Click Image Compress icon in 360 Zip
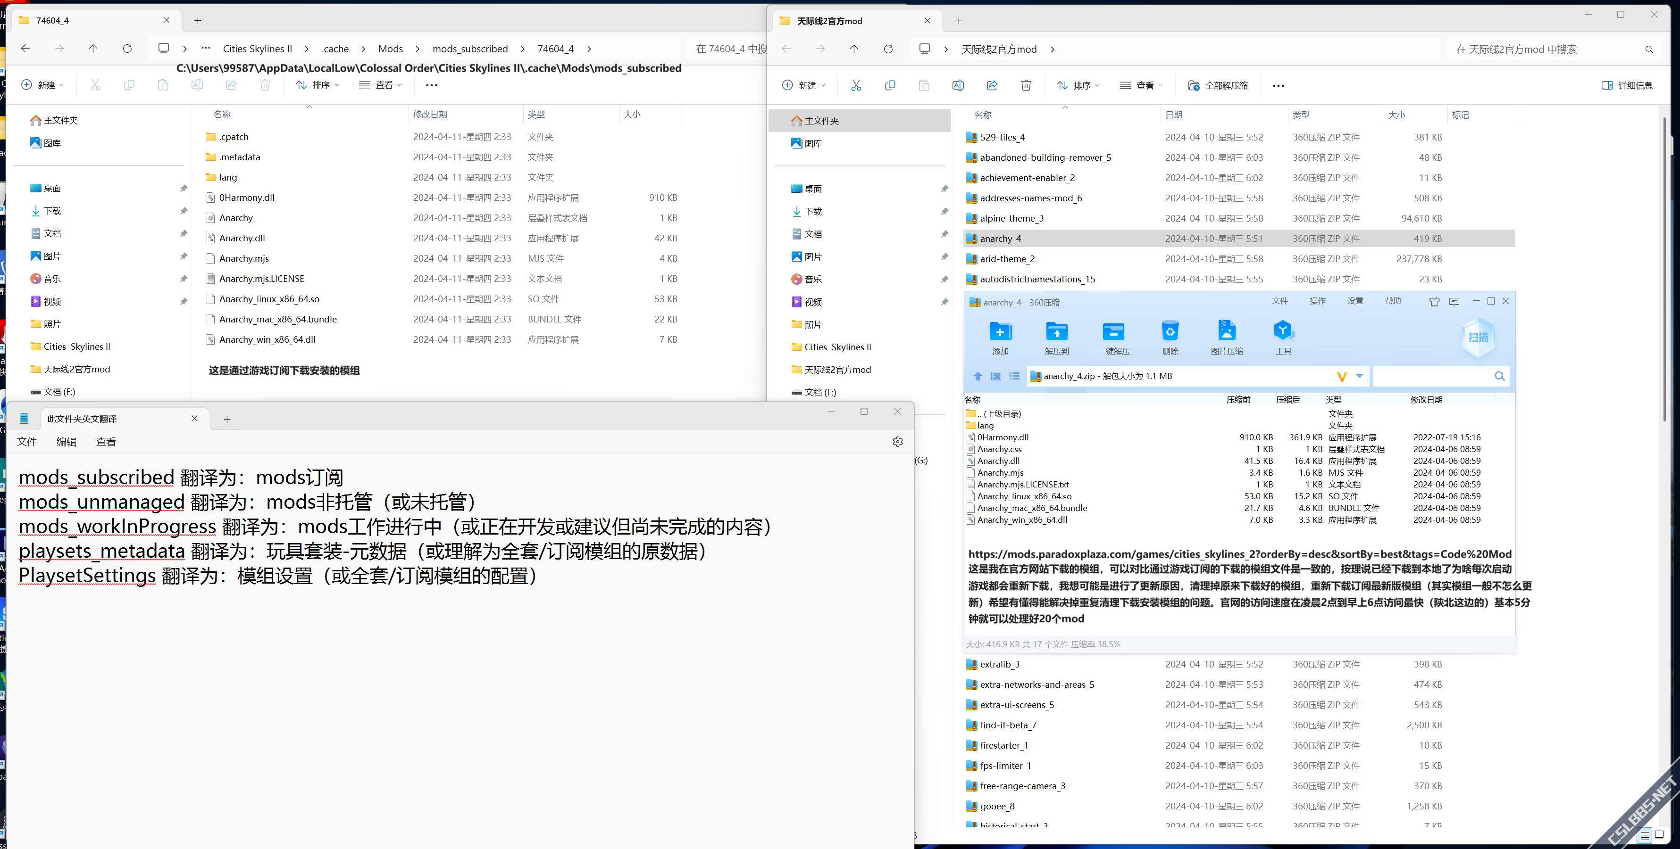Image resolution: width=1680 pixels, height=849 pixels. [1227, 331]
